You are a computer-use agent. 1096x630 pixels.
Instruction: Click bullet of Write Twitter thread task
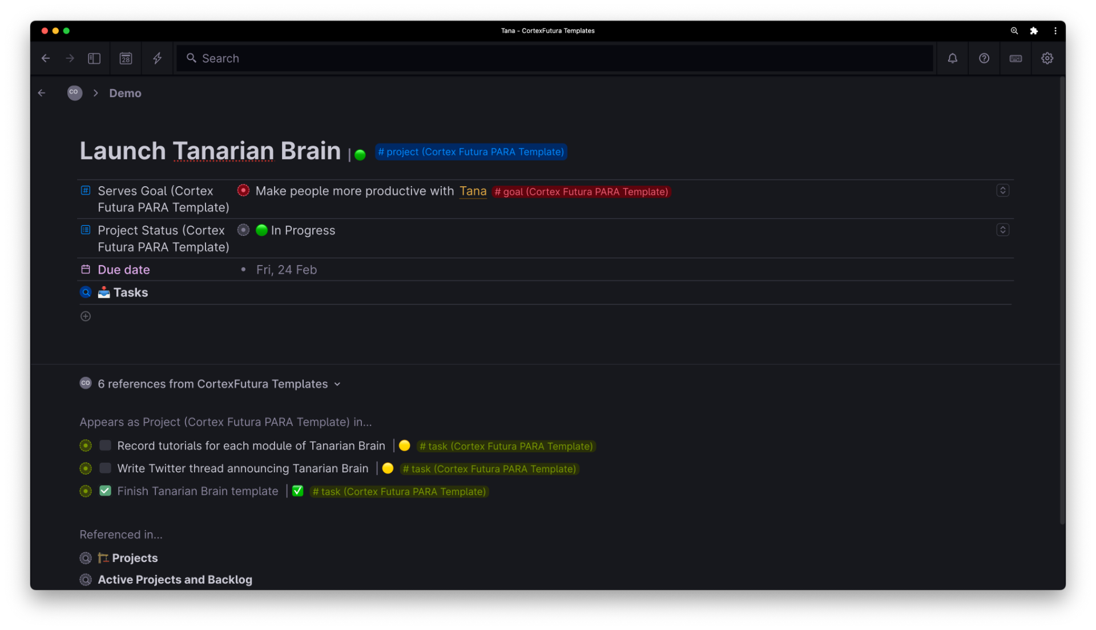click(x=86, y=468)
